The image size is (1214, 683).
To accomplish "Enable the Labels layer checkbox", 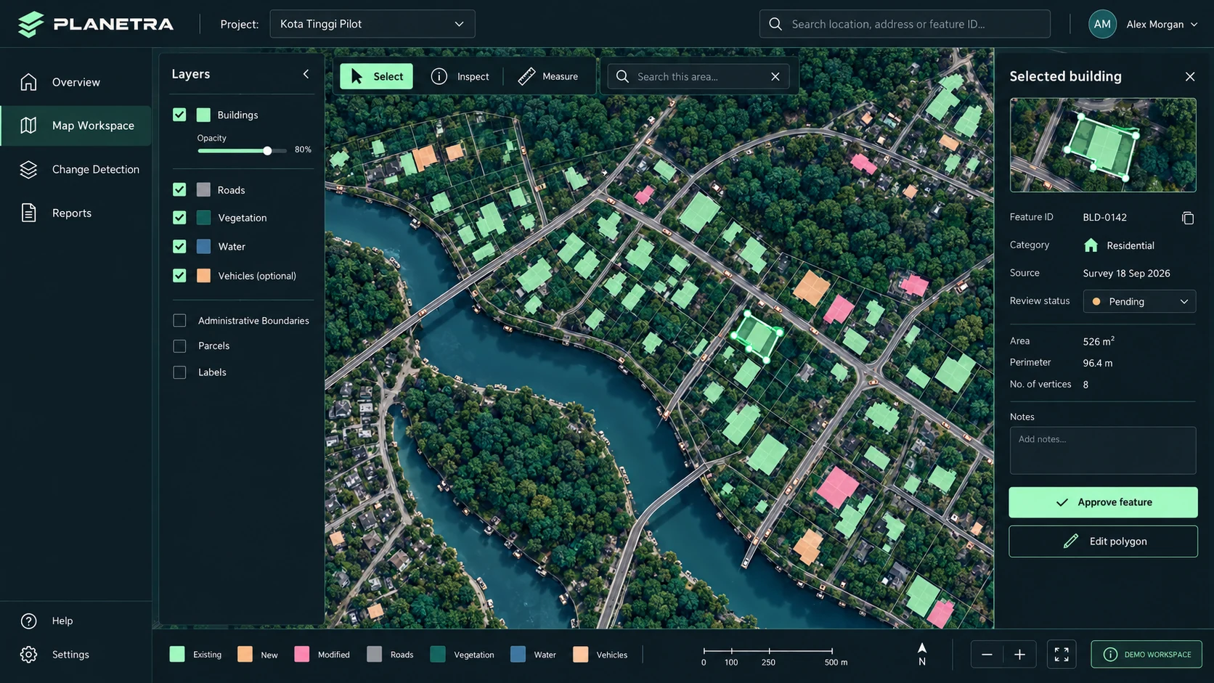I will 179,372.
